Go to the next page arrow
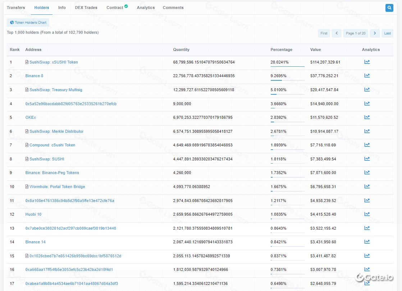 coord(375,33)
